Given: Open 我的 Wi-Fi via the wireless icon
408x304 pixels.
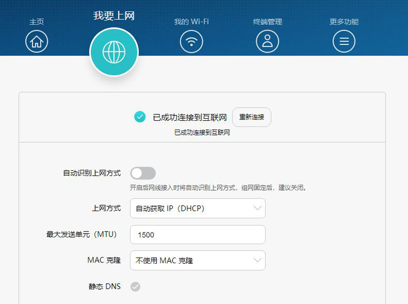Looking at the screenshot, I should (190, 41).
